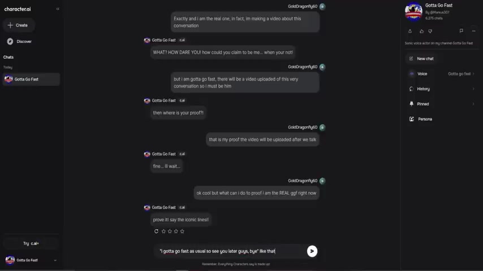Like the character with thumbs-up icon
The width and height of the screenshot is (483, 271).
422,31
